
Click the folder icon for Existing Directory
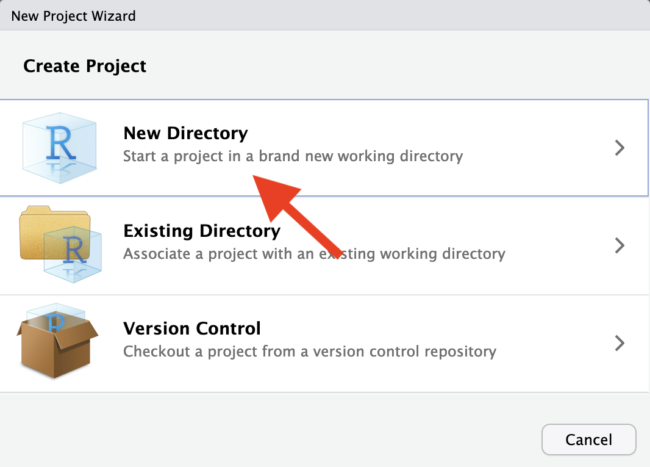60,245
